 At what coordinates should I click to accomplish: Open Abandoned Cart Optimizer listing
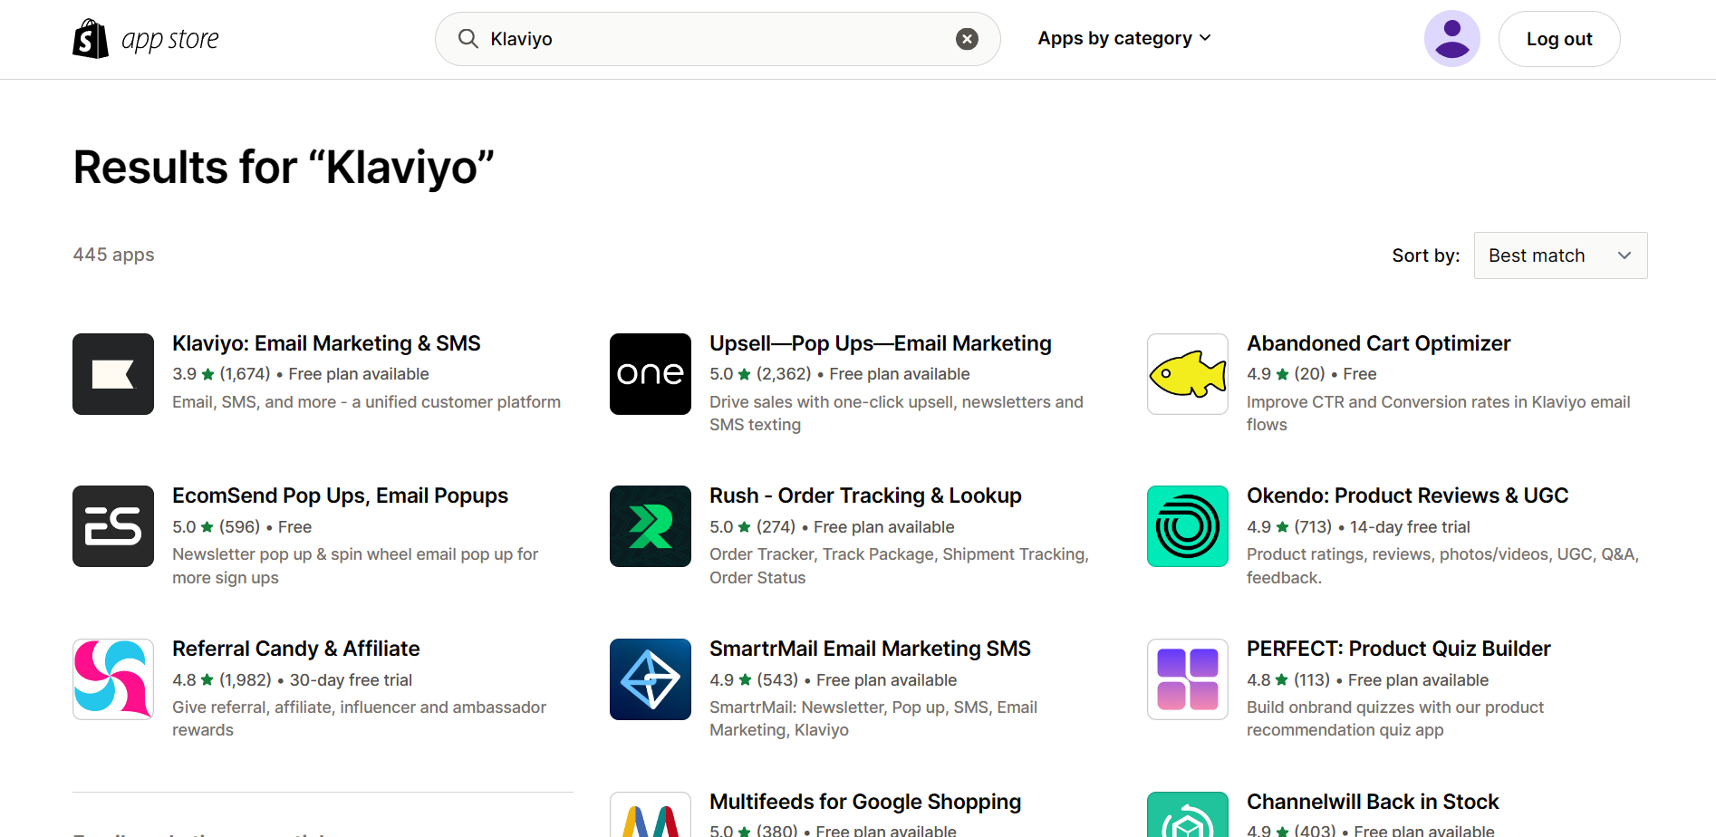1378,343
